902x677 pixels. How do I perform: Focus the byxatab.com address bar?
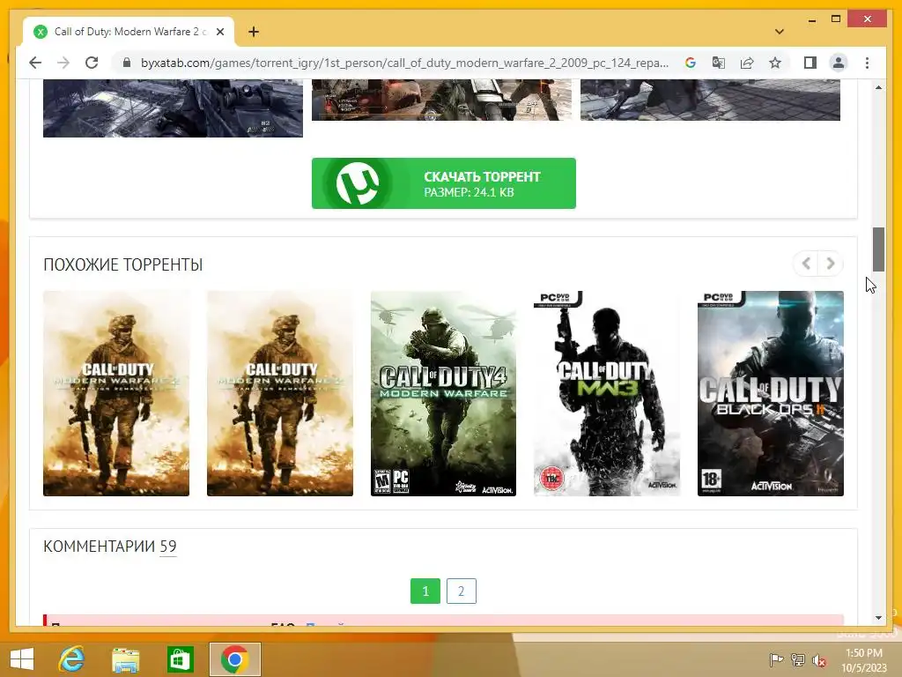tap(404, 63)
